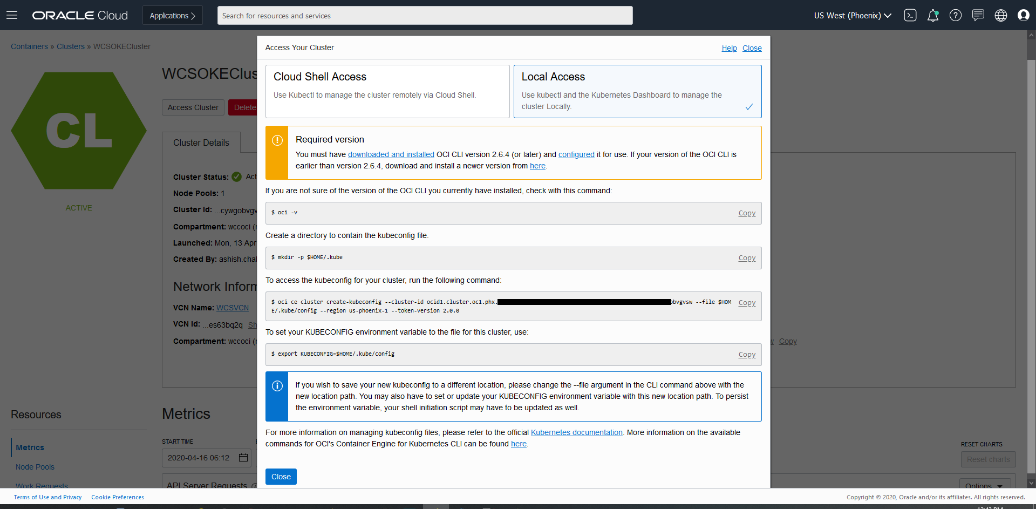Open the Help link in dialog

(729, 48)
